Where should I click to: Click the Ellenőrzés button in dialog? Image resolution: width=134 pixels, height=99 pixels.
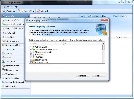point(82,76)
